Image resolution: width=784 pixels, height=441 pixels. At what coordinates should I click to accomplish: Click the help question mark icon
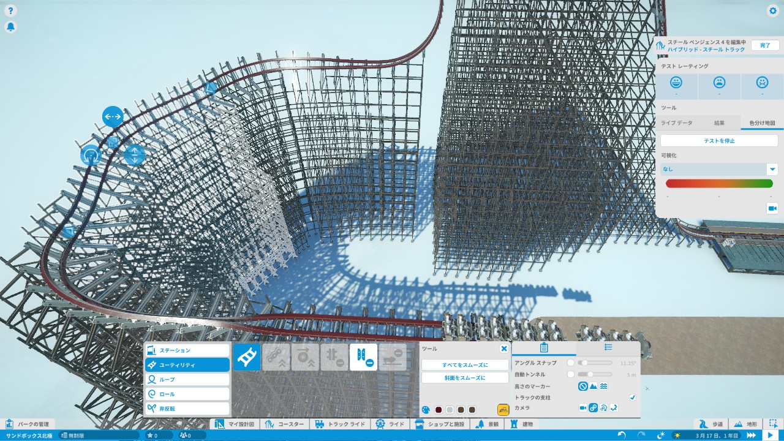pos(11,11)
